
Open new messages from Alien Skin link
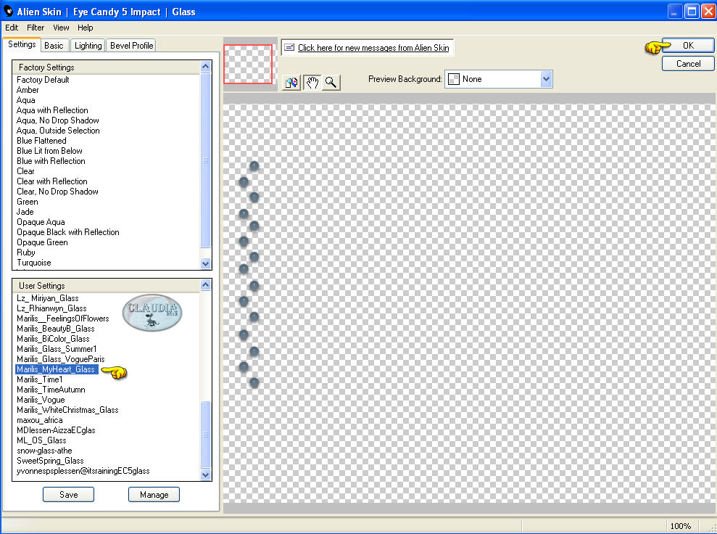pos(373,48)
